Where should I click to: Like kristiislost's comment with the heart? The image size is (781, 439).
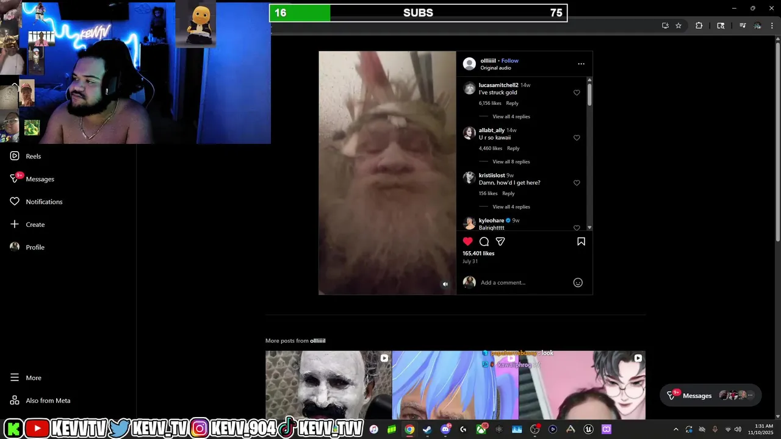click(577, 183)
